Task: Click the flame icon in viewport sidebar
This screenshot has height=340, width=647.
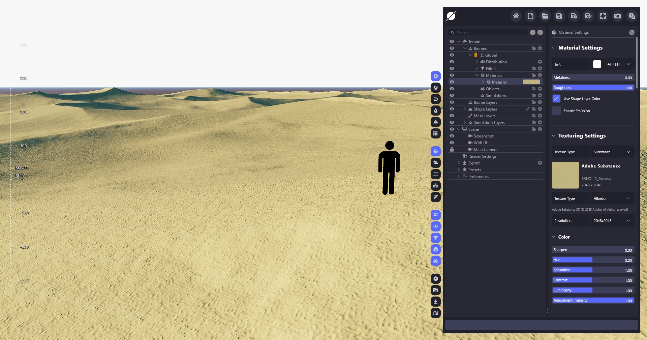Action: coord(436,111)
